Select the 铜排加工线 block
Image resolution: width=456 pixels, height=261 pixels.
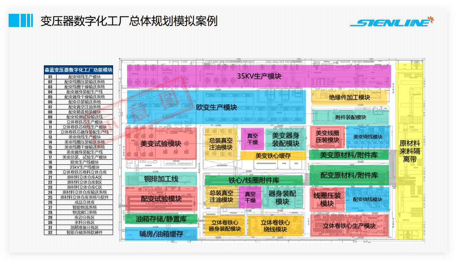click(161, 179)
